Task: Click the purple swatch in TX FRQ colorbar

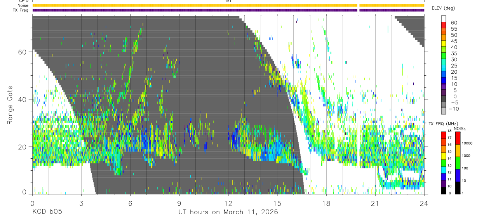Action: (x=444, y=184)
